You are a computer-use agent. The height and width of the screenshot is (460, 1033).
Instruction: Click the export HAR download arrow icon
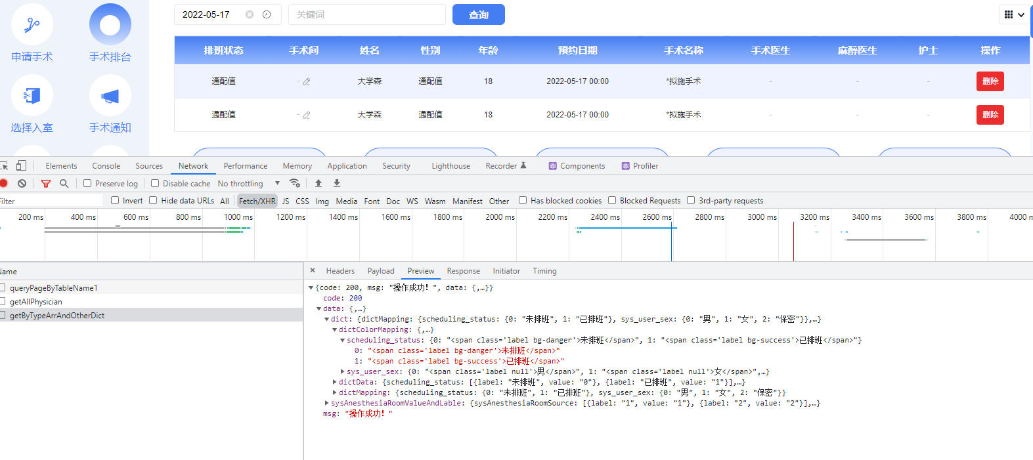pyautogui.click(x=337, y=183)
